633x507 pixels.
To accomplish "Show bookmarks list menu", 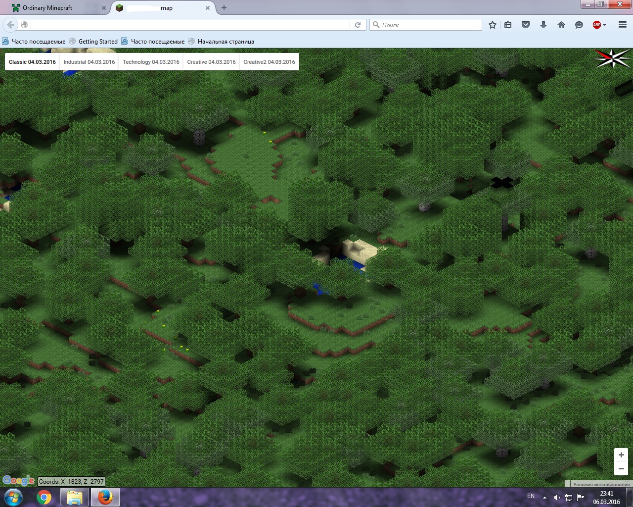I will (x=508, y=25).
